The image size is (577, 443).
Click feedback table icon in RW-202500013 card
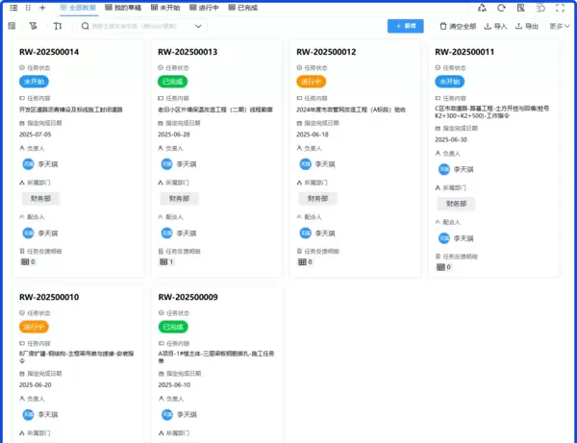(163, 261)
